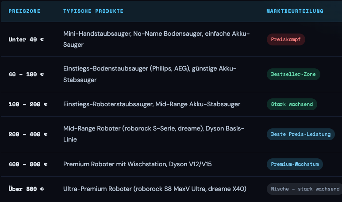Click the 40 – 100 € price zone

coord(26,74)
